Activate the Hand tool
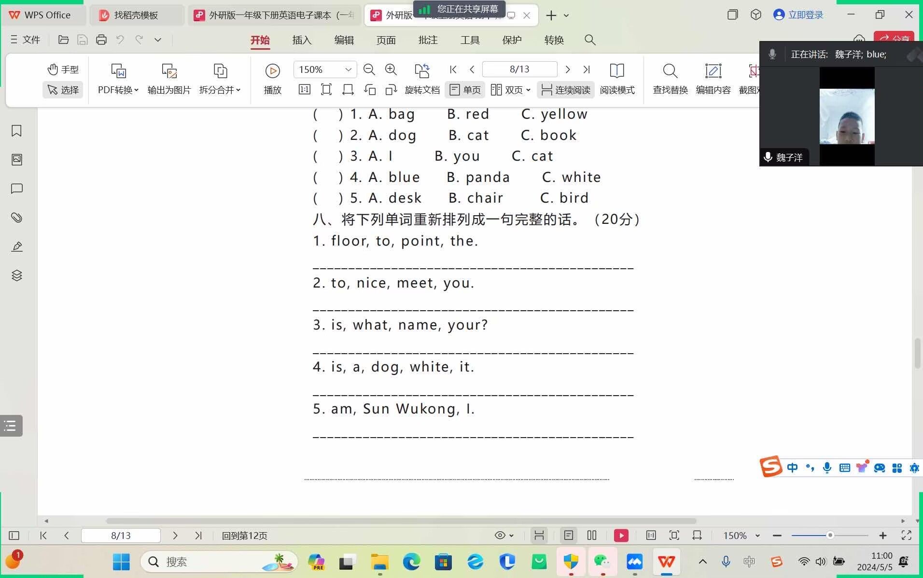Screen dimensions: 923x578 click(x=63, y=69)
